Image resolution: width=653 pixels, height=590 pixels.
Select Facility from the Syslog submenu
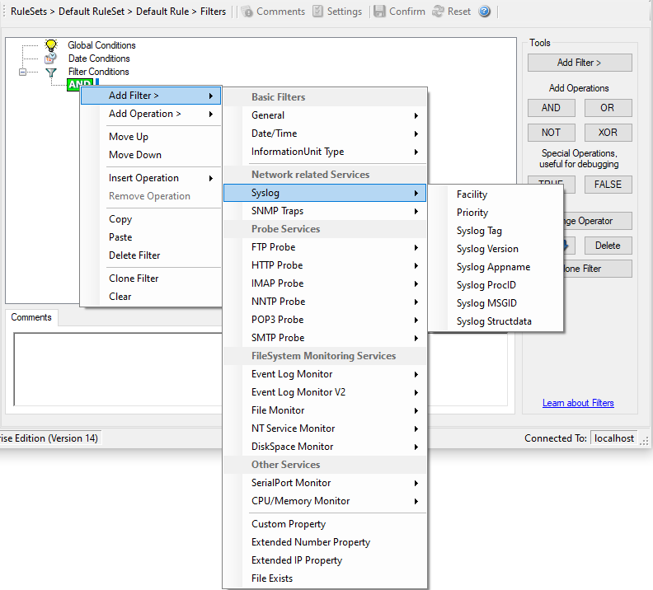(472, 194)
